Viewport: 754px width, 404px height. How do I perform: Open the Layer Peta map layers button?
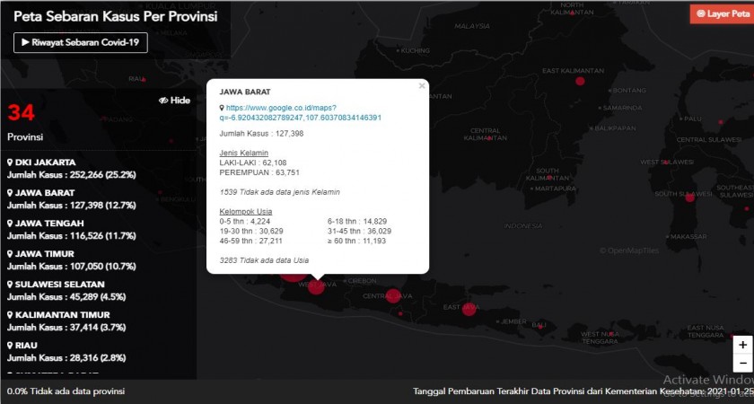[x=723, y=14]
